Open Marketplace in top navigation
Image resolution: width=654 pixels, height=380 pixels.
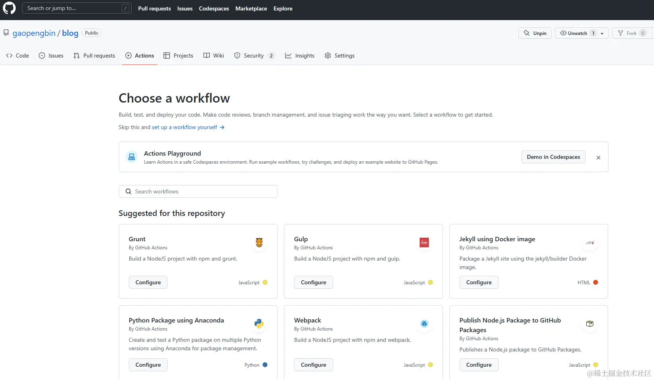coord(251,8)
